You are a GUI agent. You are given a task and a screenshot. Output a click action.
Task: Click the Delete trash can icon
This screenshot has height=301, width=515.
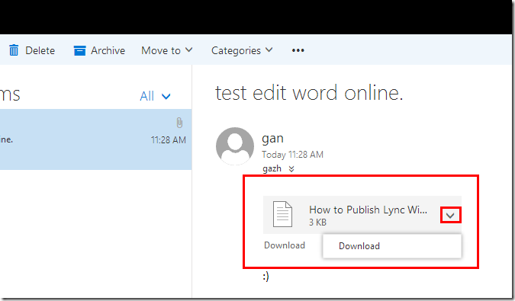14,50
